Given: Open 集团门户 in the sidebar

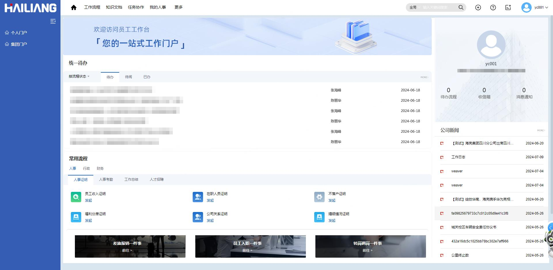Looking at the screenshot, I should click(16, 44).
